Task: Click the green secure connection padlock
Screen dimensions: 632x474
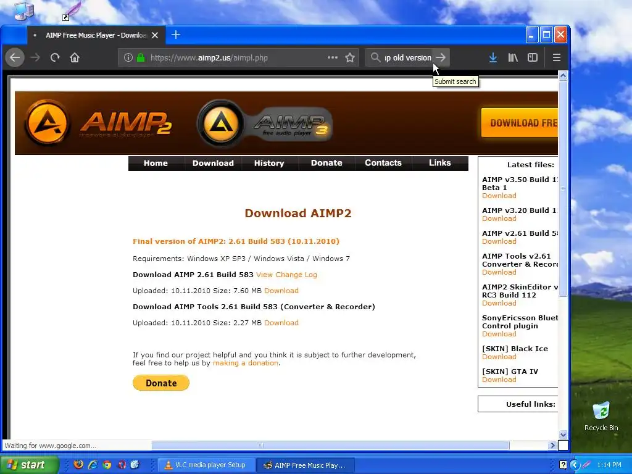Action: (x=141, y=57)
